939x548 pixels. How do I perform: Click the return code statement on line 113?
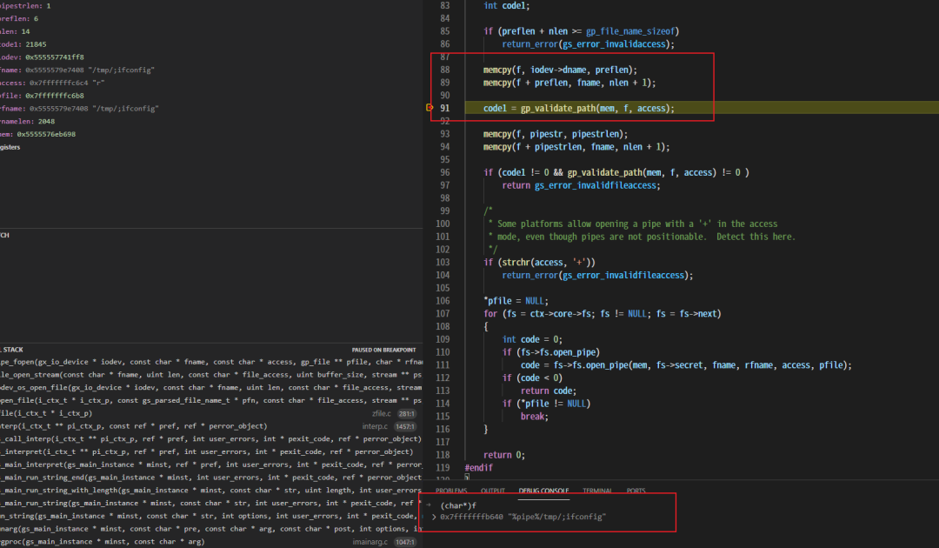549,391
